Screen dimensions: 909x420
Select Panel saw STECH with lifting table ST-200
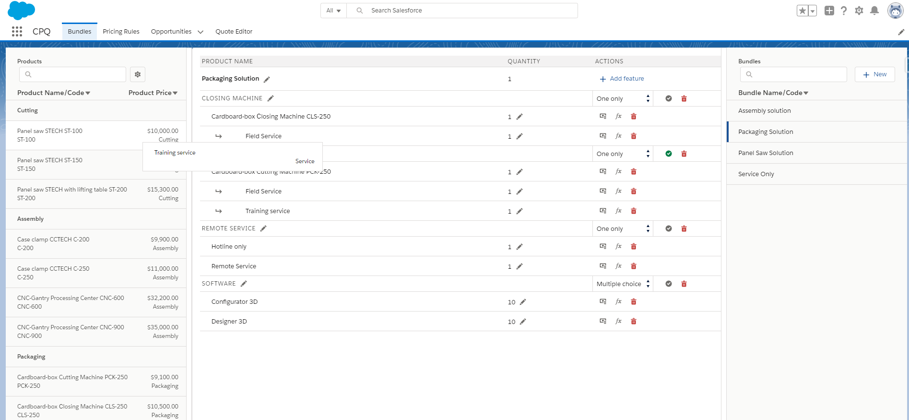pos(96,194)
